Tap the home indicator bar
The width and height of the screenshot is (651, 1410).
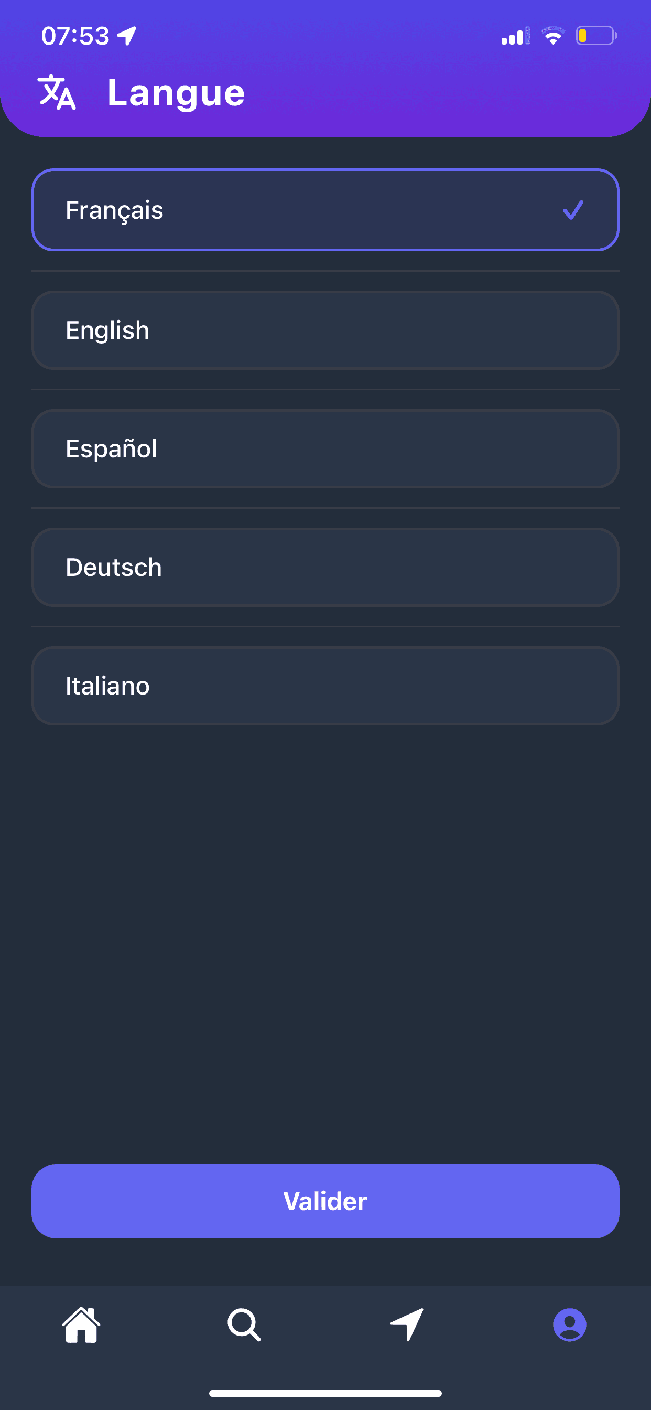[325, 1393]
